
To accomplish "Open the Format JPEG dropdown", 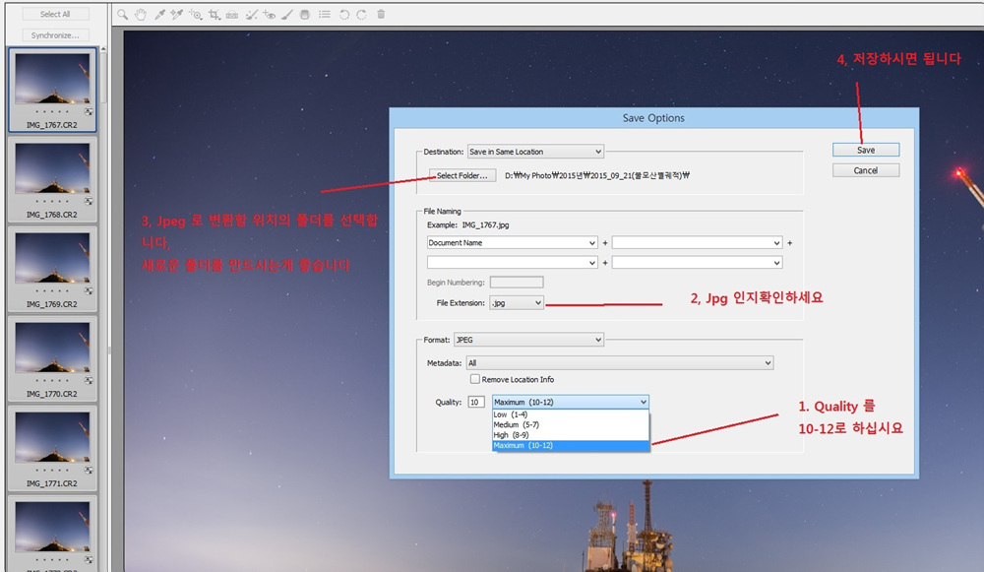I will tap(528, 340).
